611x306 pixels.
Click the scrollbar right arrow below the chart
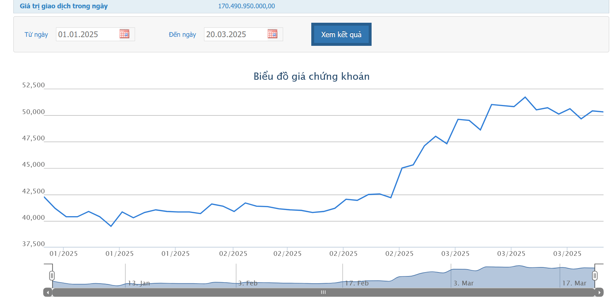(599, 292)
